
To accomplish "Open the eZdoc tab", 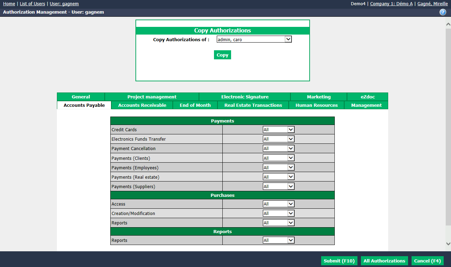I will [368, 97].
